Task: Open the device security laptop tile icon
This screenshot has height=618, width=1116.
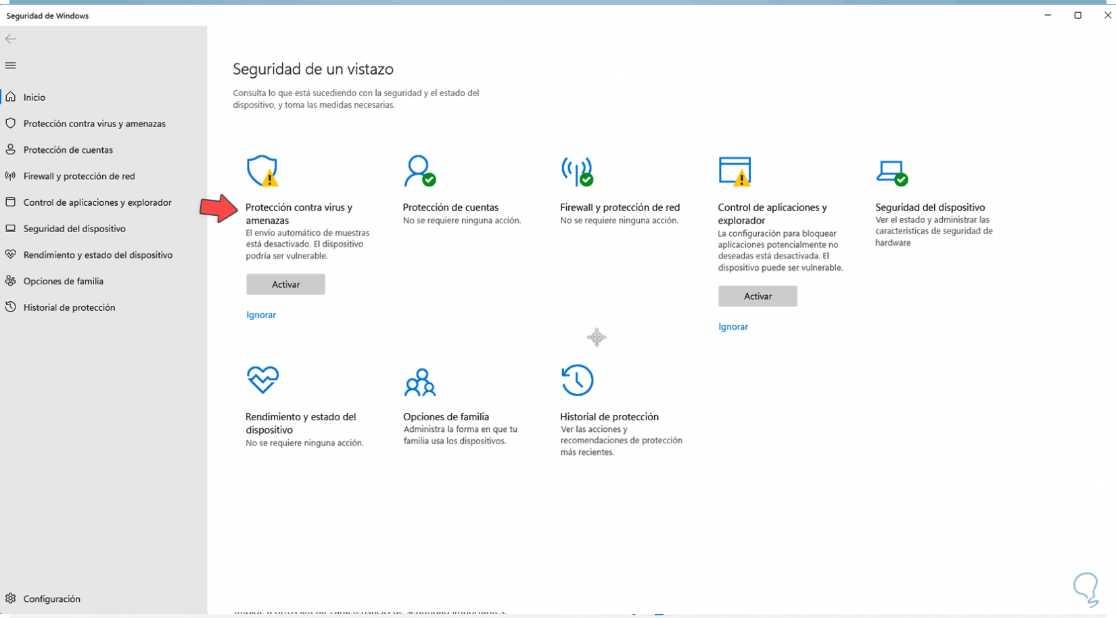Action: click(x=892, y=173)
